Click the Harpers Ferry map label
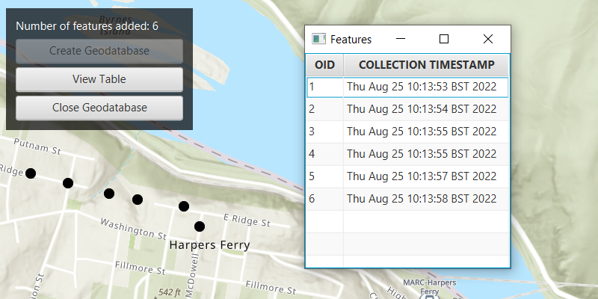This screenshot has height=299, width=598. pos(209,245)
